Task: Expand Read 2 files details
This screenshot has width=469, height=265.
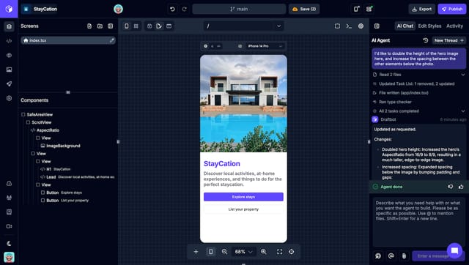Action: [419, 75]
